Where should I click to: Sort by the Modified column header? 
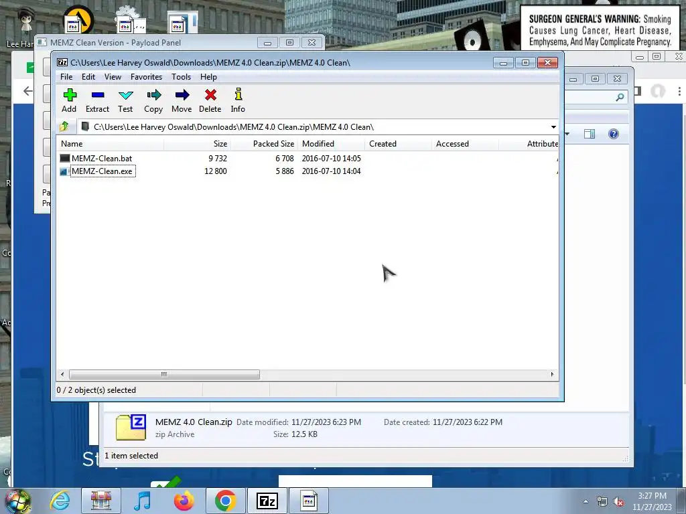[x=331, y=144]
